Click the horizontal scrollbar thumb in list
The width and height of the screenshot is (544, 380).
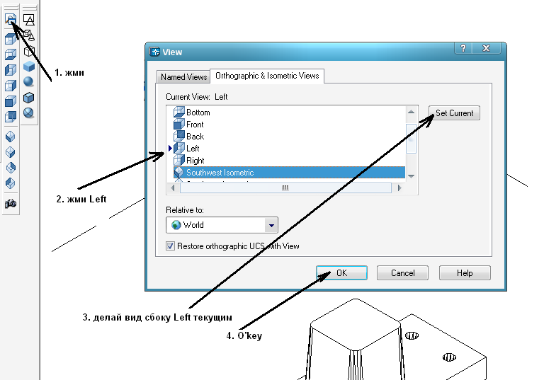point(285,188)
